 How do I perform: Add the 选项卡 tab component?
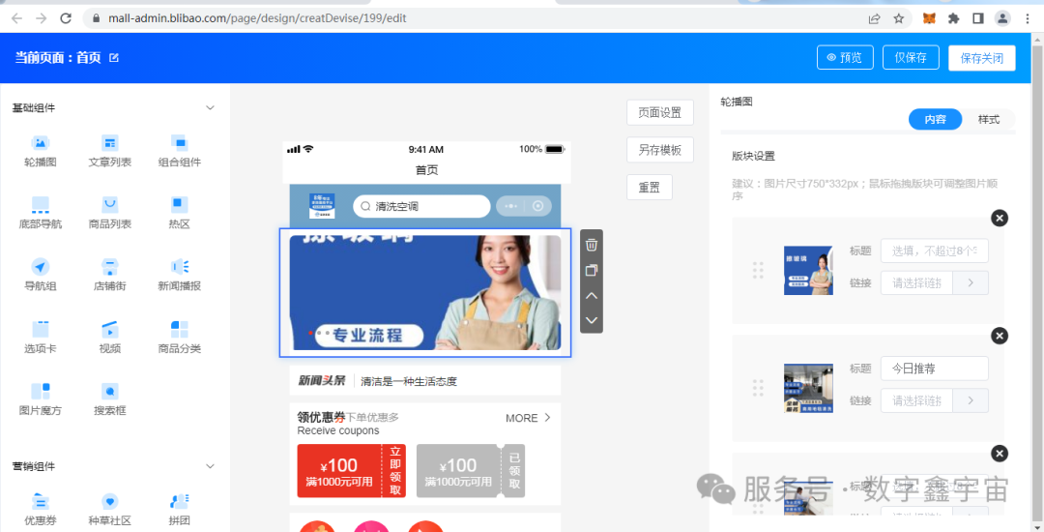click(x=41, y=337)
